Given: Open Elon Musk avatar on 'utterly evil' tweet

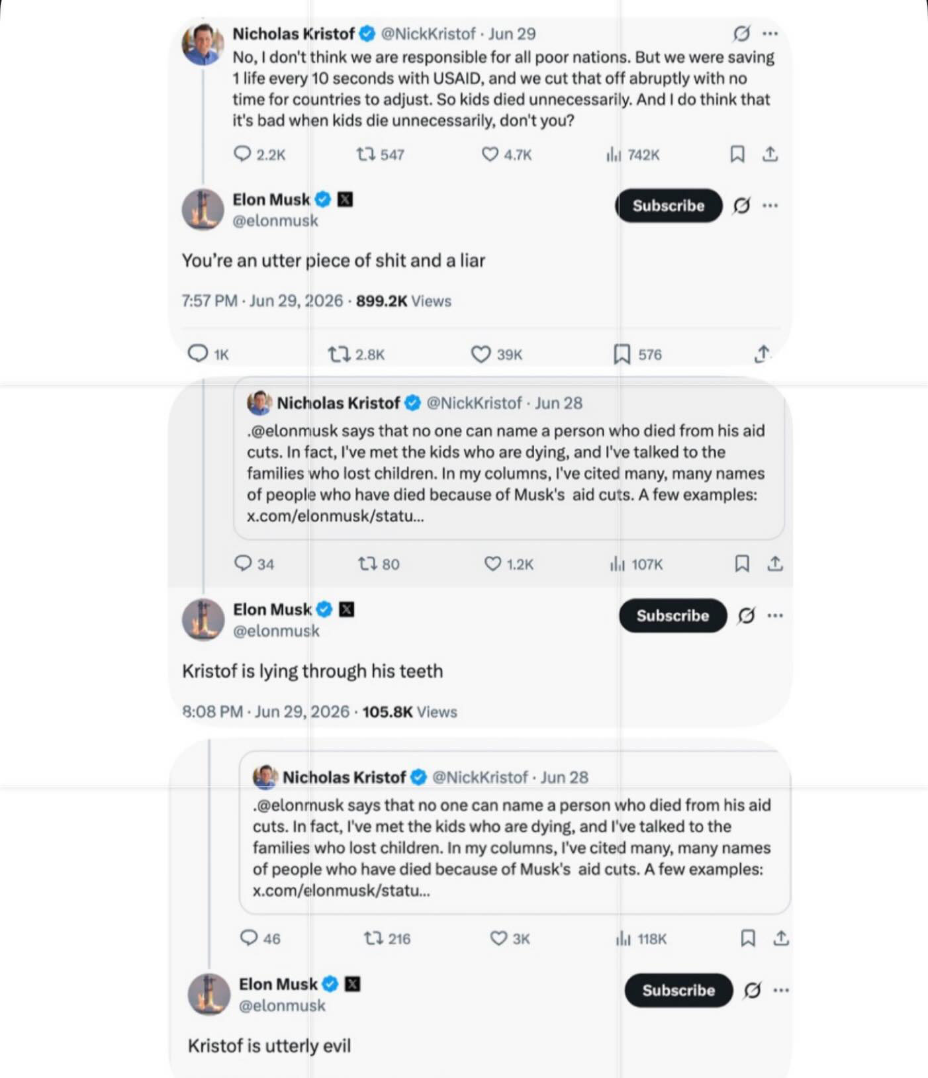Looking at the screenshot, I should pyautogui.click(x=209, y=994).
